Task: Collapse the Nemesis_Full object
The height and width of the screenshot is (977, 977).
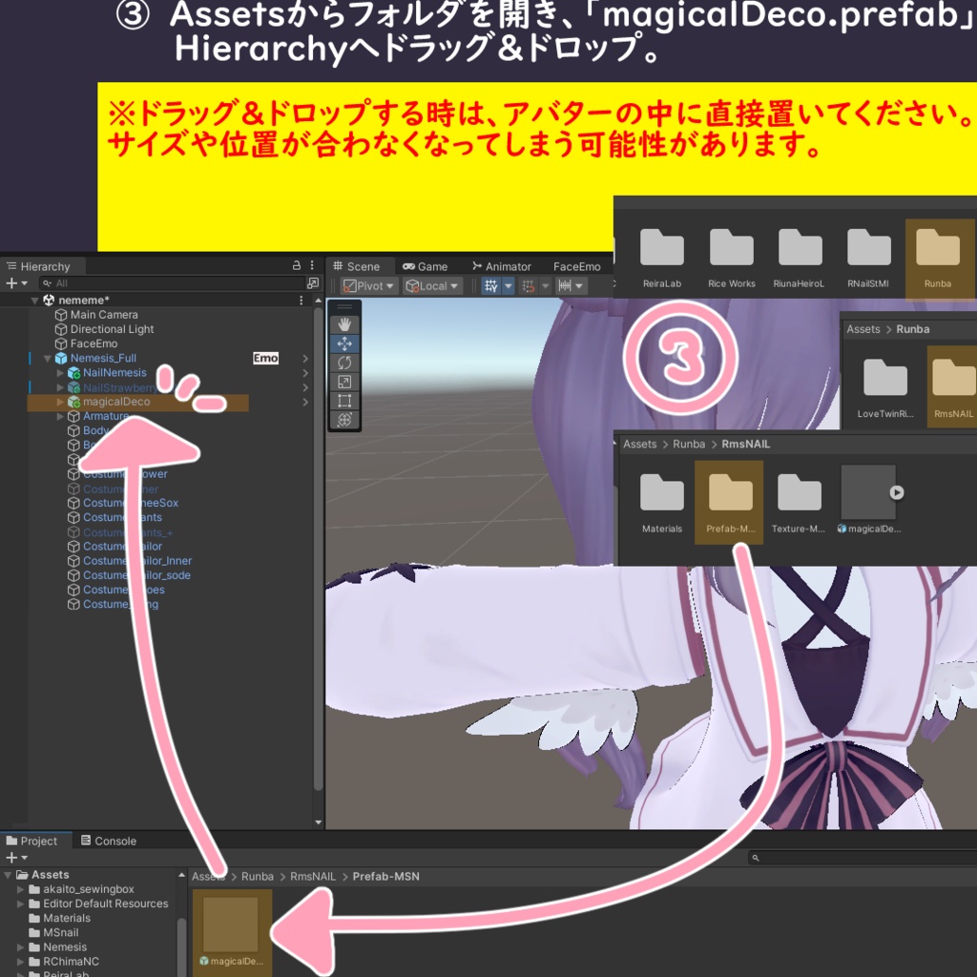Action: (48, 359)
